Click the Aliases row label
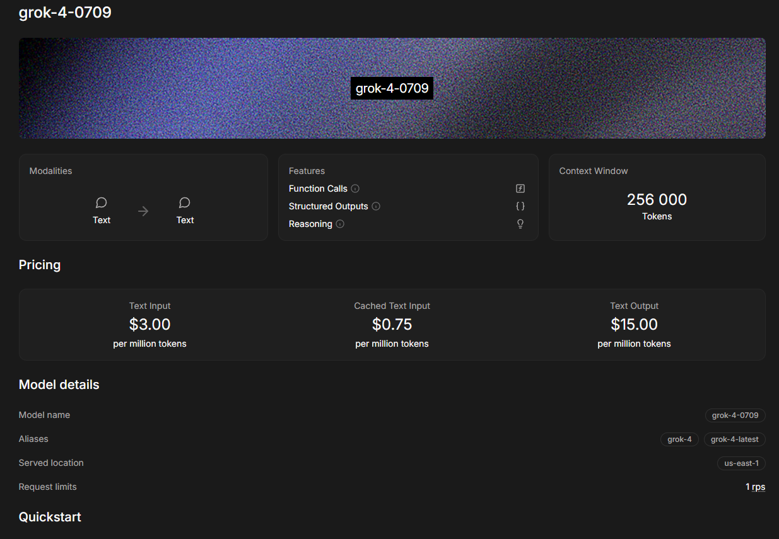Image resolution: width=779 pixels, height=539 pixels. pos(33,439)
